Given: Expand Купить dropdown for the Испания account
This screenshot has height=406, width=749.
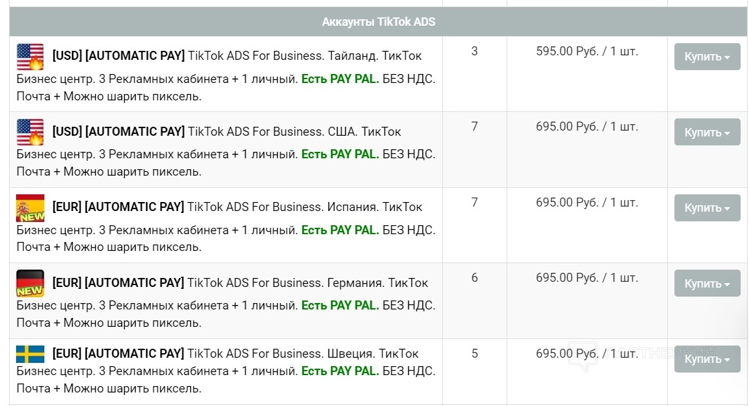Looking at the screenshot, I should (x=707, y=208).
